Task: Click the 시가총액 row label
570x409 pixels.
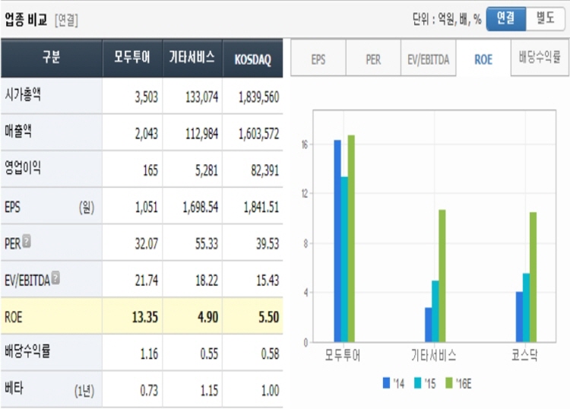Action: pos(23,95)
